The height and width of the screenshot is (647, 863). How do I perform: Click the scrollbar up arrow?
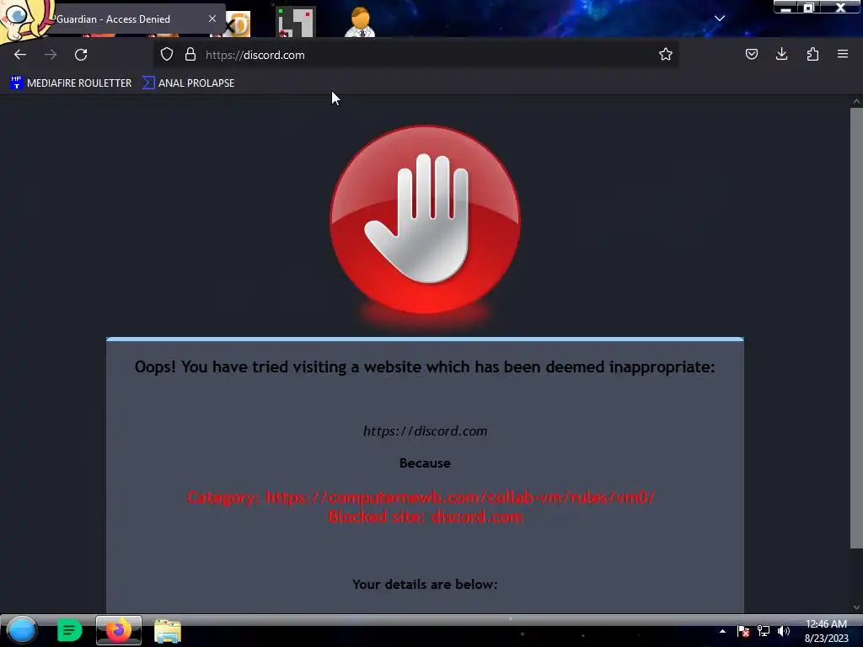[x=856, y=101]
